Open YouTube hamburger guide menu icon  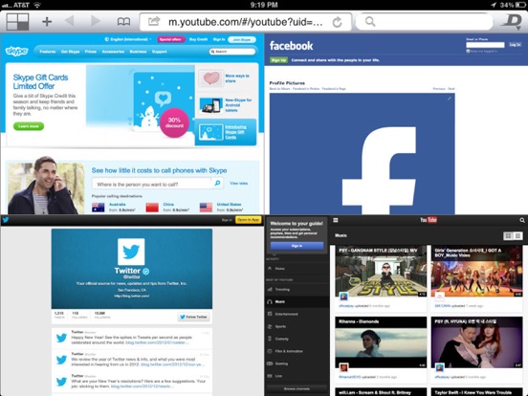[x=336, y=220]
